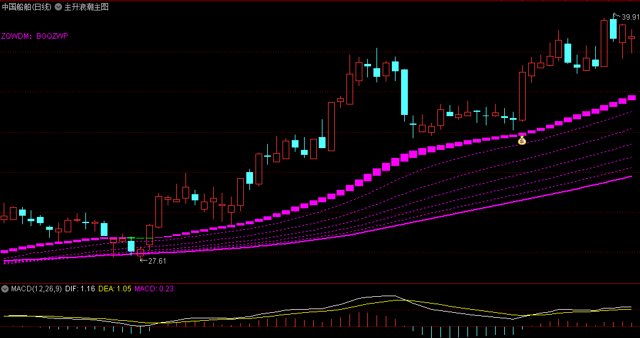Click the DEA: 1.05 value
This screenshot has height=338, width=640.
point(115,289)
